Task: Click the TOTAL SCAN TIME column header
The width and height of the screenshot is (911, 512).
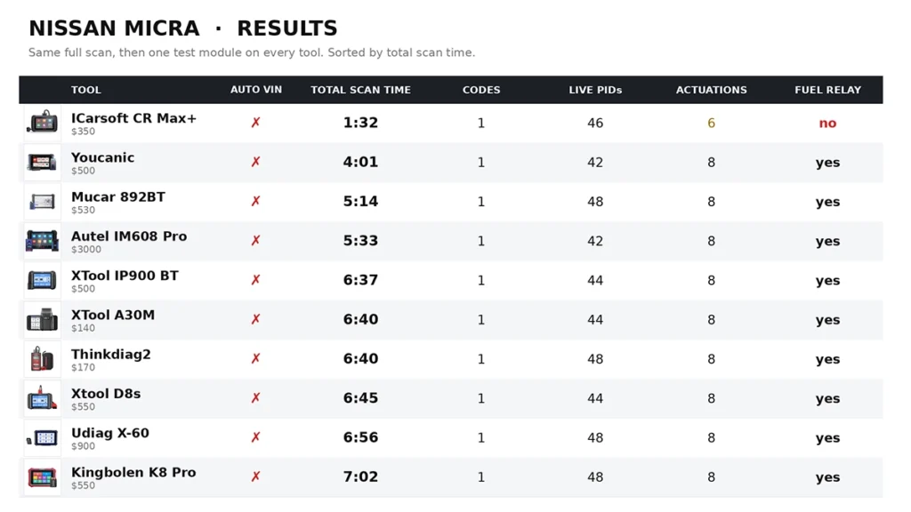Action: (x=361, y=90)
